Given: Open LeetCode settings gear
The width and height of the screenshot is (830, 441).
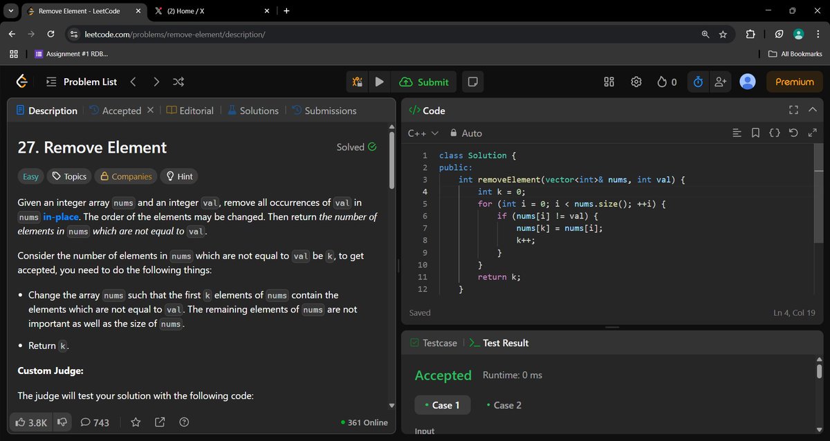Looking at the screenshot, I should [636, 82].
